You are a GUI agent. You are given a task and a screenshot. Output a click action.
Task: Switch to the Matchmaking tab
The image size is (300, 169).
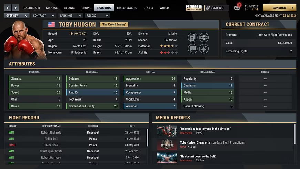tap(127, 8)
